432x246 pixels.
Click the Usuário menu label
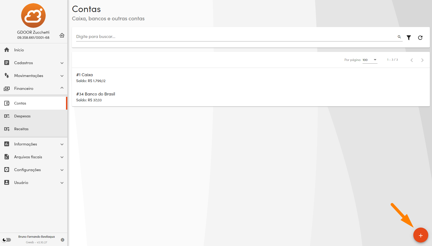(21, 183)
